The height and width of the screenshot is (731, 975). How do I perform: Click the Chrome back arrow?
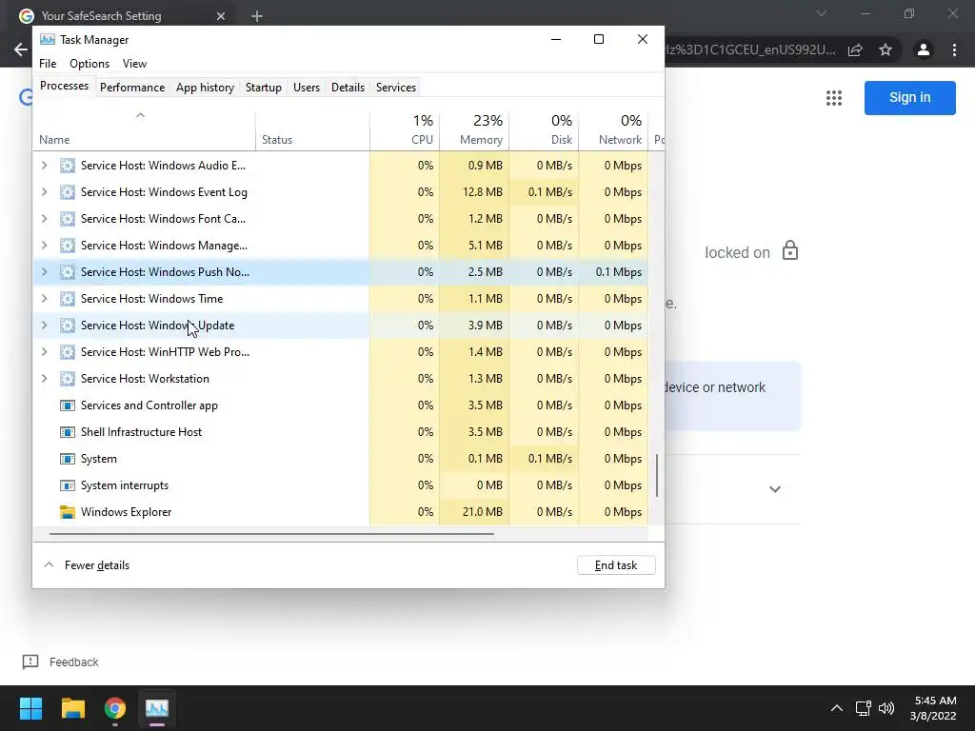tap(21, 49)
